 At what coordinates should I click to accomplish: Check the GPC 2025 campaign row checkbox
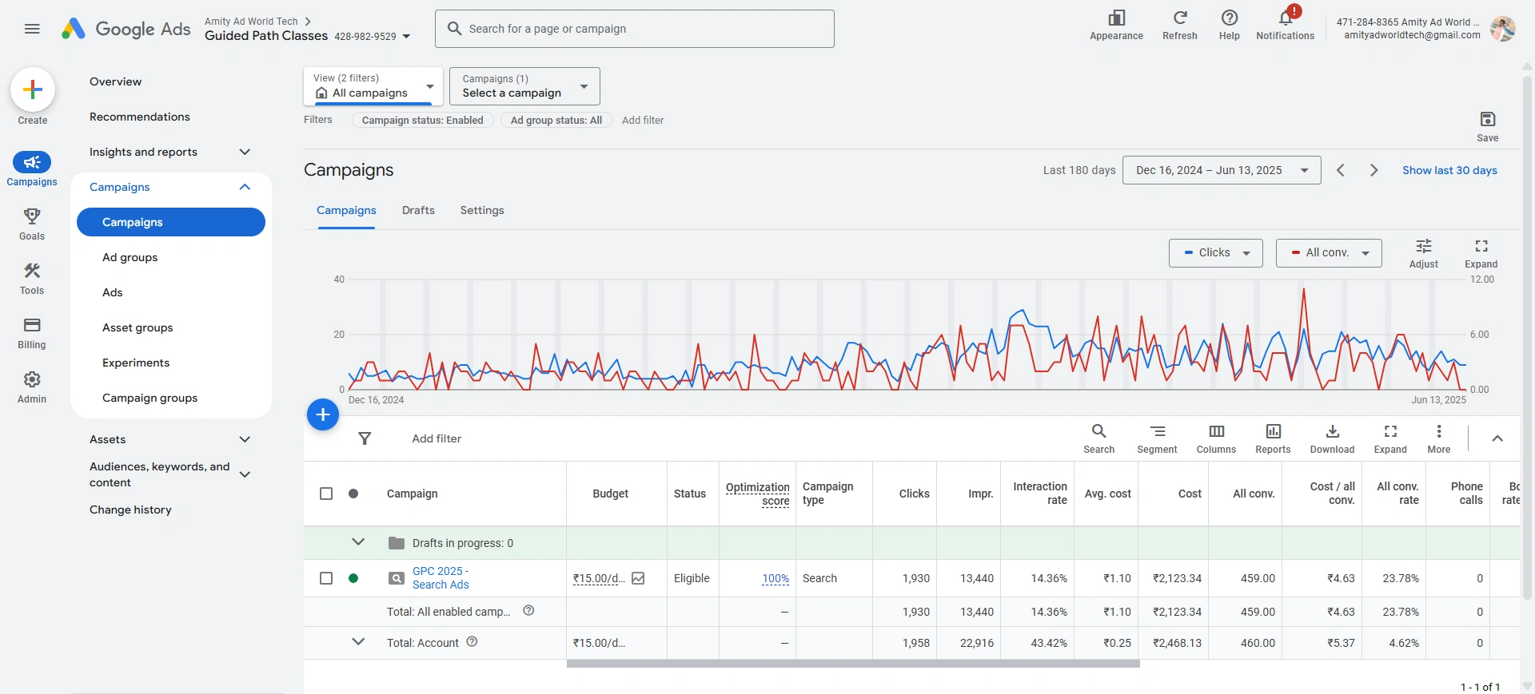[x=326, y=578]
